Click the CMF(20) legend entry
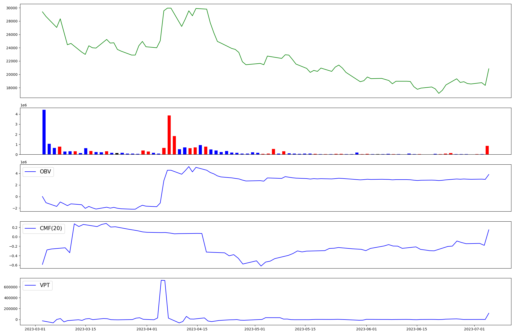Image resolution: width=515 pixels, height=335 pixels. 51,228
